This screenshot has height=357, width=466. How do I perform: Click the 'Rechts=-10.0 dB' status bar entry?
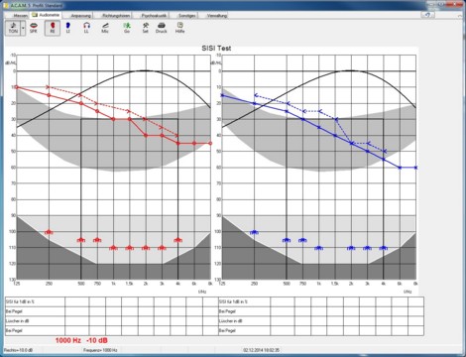pyautogui.click(x=19, y=350)
